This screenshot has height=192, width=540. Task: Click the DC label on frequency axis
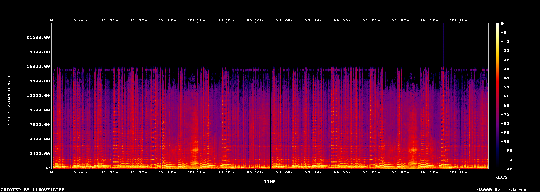47,168
